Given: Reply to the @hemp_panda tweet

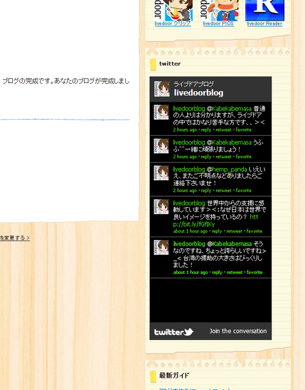Looking at the screenshot, I should click(x=206, y=191).
